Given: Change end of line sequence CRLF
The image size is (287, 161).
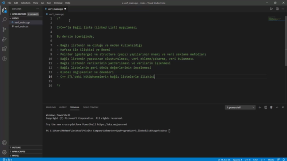Looking at the screenshot, I should coord(256,160).
